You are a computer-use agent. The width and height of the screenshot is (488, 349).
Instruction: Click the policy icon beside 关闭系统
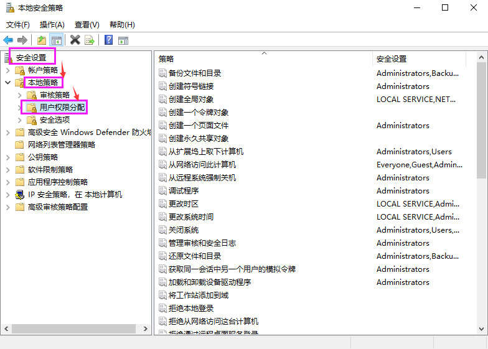(162, 230)
